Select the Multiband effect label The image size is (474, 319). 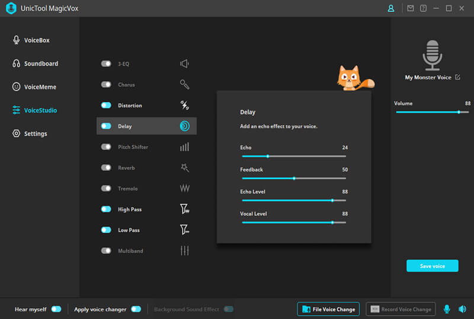[x=130, y=251]
